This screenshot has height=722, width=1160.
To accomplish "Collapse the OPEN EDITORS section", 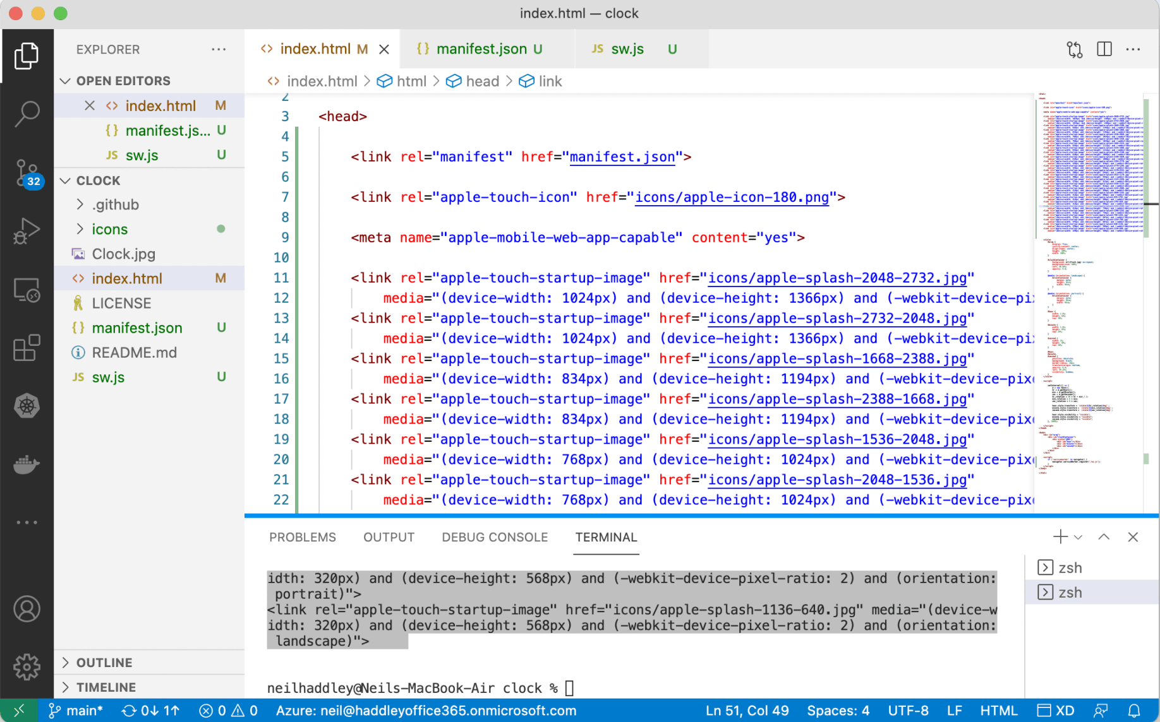I will coord(123,81).
